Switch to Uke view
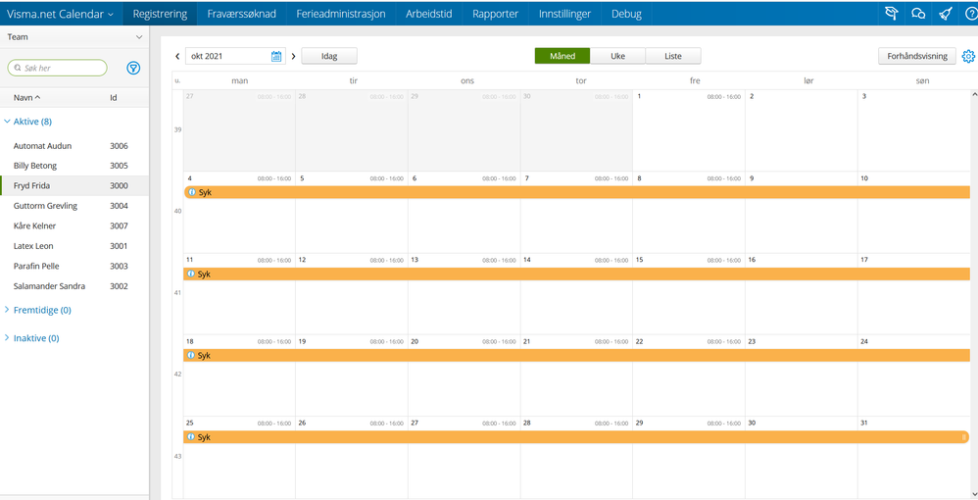The width and height of the screenshot is (978, 500). [617, 56]
